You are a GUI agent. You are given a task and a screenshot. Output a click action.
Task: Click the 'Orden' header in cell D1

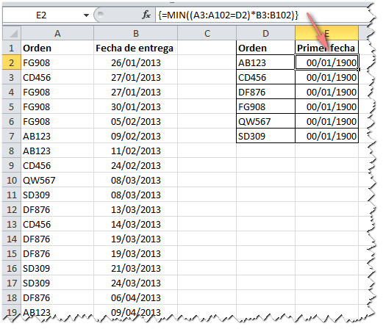tap(265, 48)
